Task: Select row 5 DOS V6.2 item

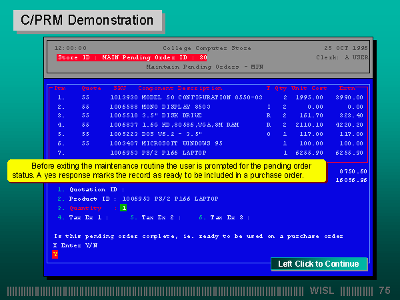Action: (x=173, y=133)
